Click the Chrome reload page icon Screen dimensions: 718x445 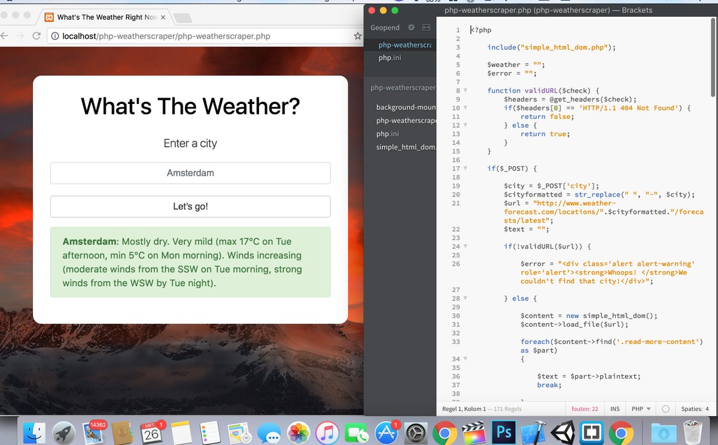click(36, 36)
